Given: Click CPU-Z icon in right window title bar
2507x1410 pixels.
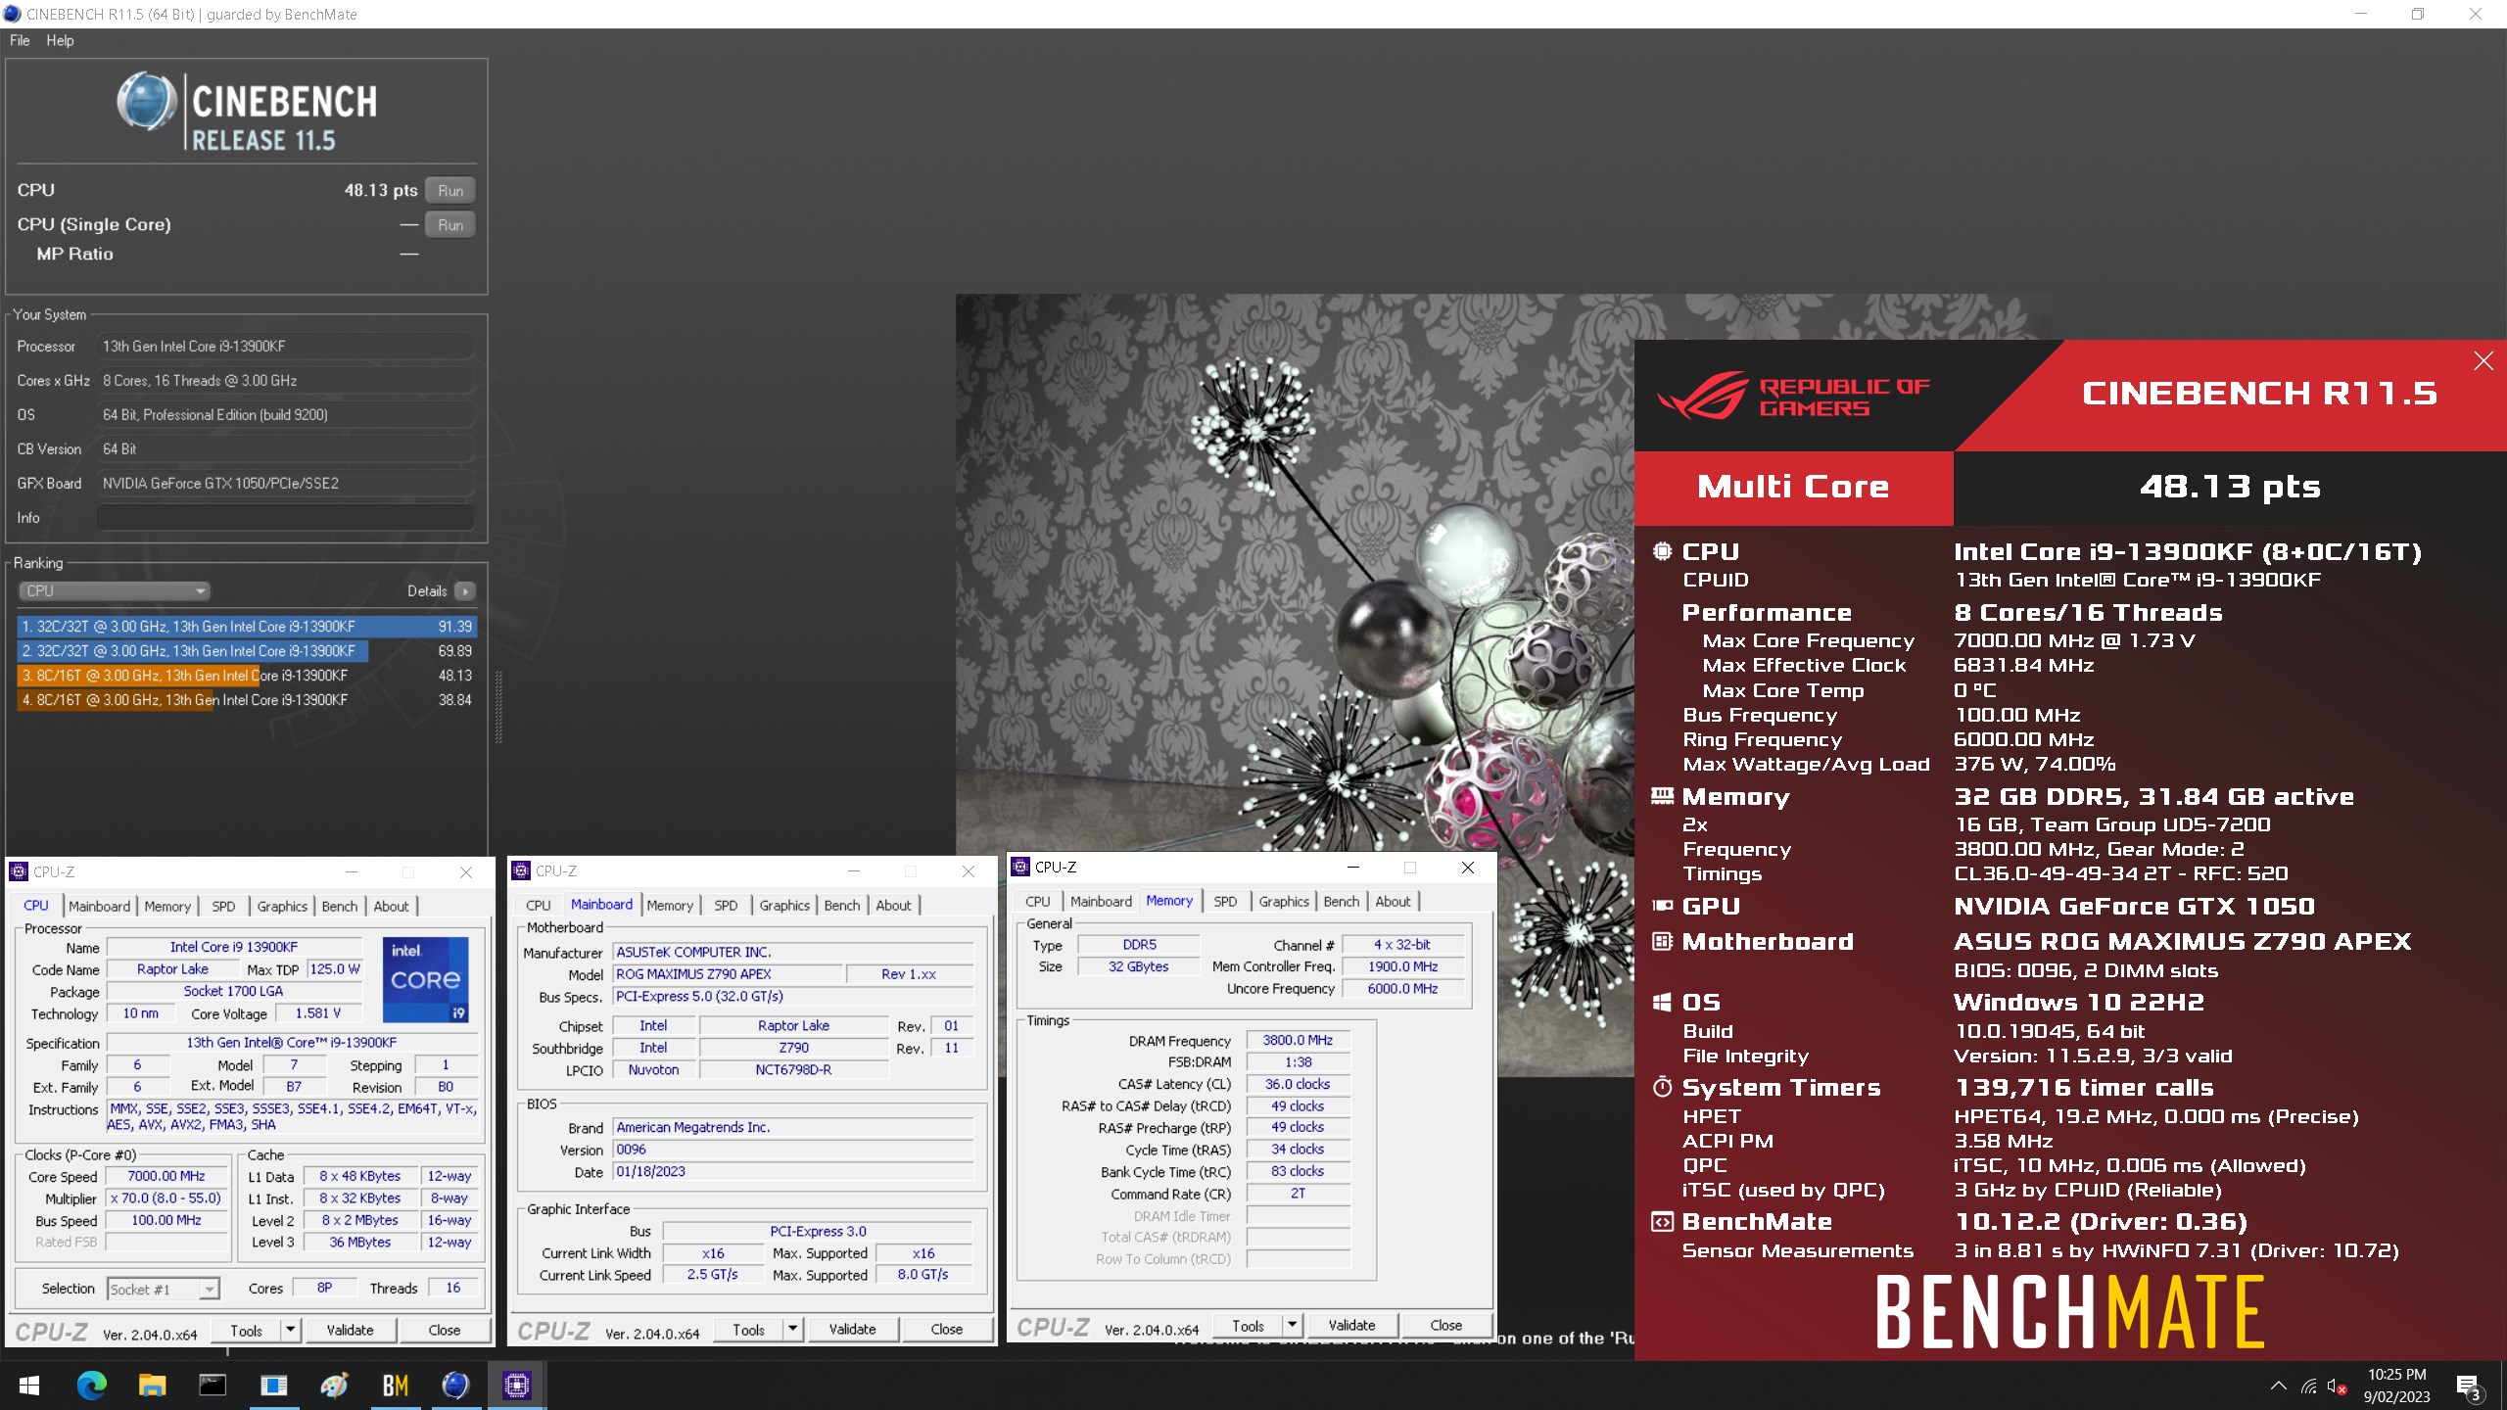Looking at the screenshot, I should coord(1020,867).
